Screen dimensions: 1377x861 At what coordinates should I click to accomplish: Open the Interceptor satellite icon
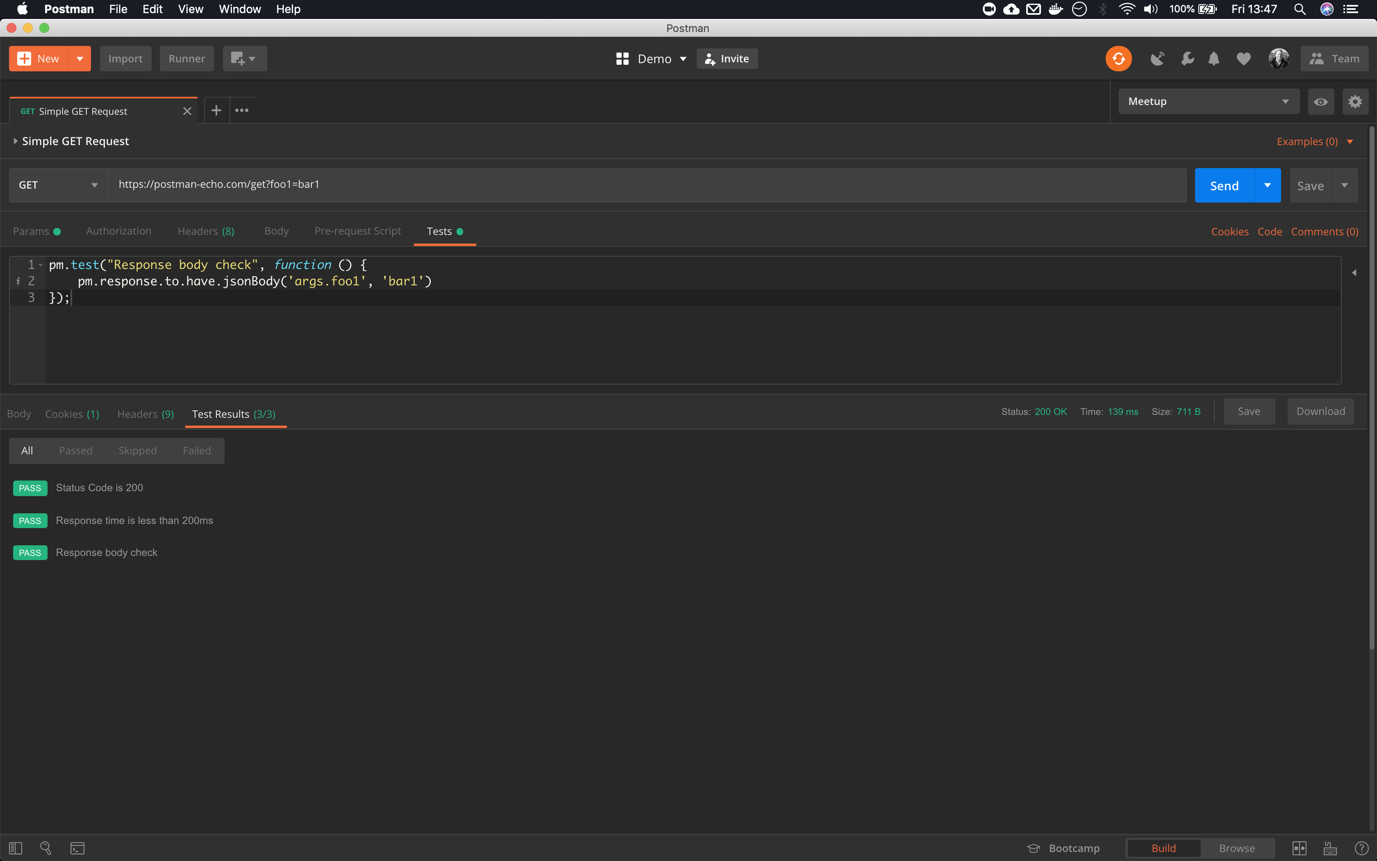1157,59
